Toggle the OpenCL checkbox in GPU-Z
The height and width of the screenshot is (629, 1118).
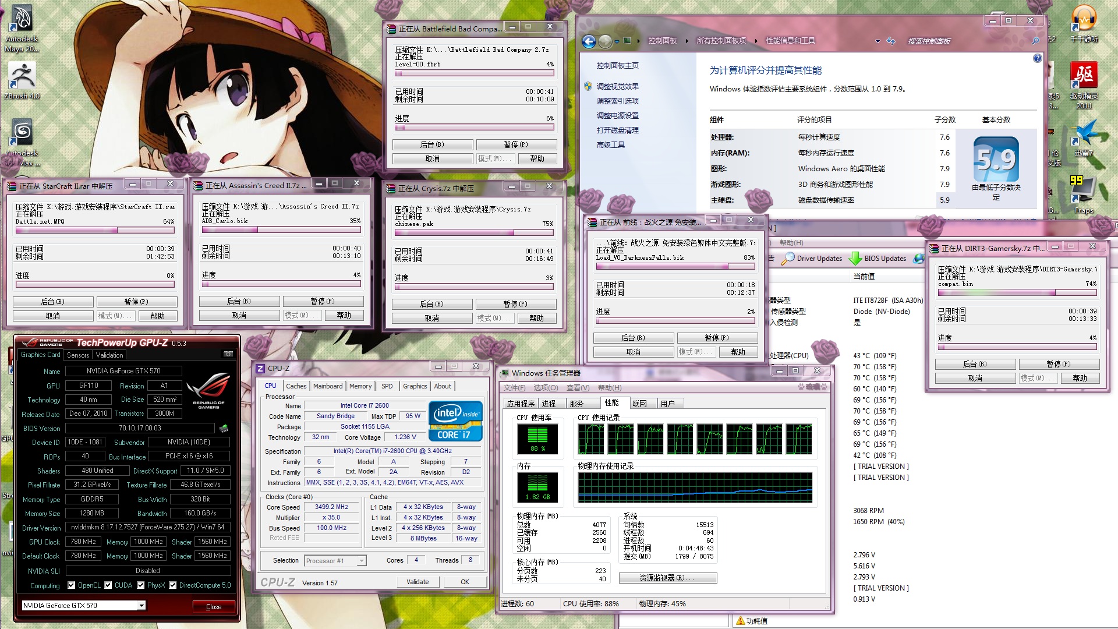[x=72, y=585]
